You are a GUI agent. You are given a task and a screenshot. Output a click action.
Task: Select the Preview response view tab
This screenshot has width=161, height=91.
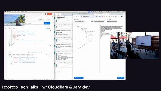click(18, 55)
